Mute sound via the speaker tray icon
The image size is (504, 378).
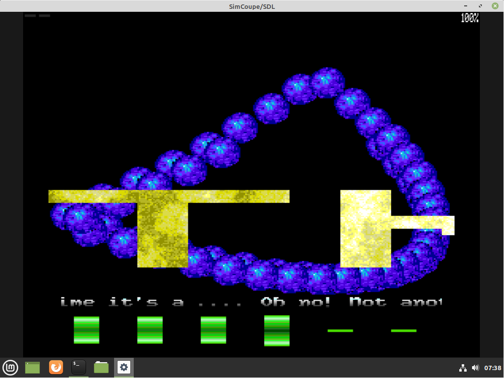475,367
